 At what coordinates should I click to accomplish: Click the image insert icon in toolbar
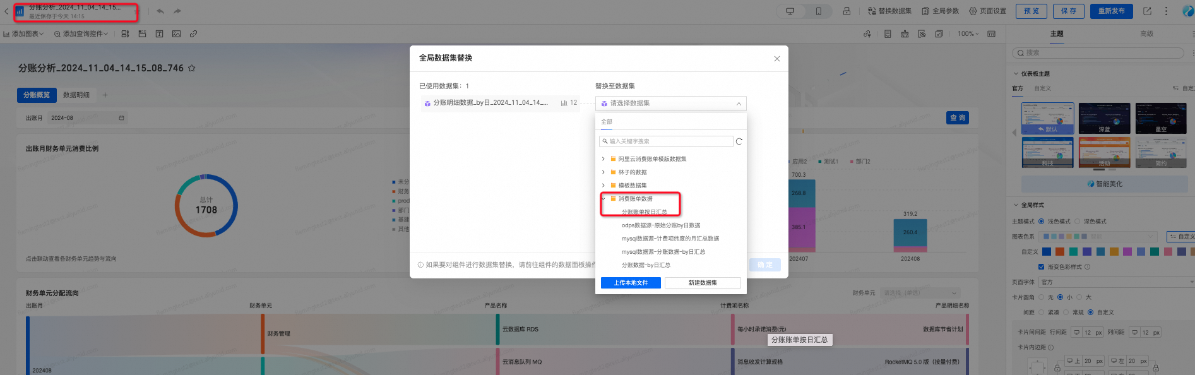(x=176, y=34)
